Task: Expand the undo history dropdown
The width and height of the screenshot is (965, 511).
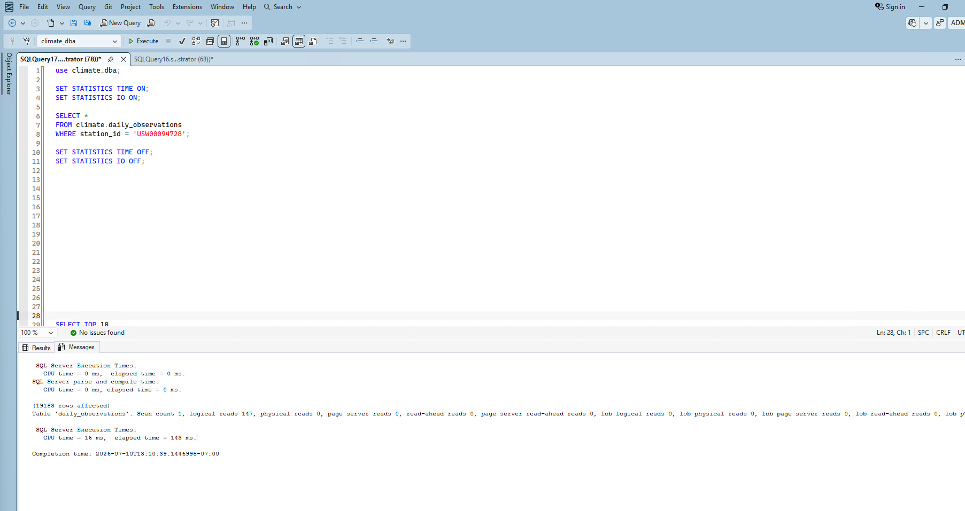Action: tap(178, 23)
